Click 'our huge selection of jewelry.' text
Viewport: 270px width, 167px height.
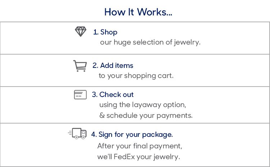point(150,42)
